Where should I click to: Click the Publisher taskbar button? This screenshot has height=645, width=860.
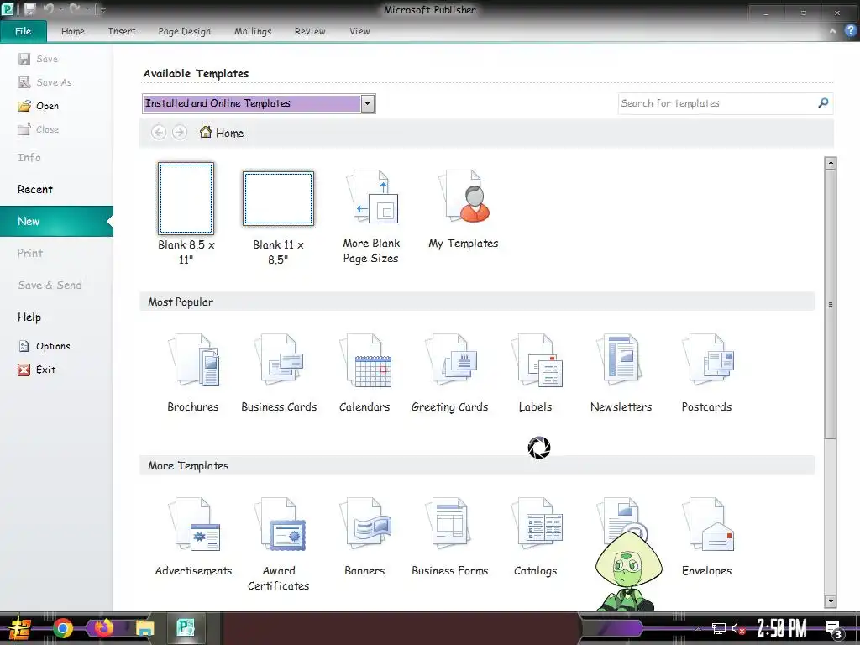(185, 628)
